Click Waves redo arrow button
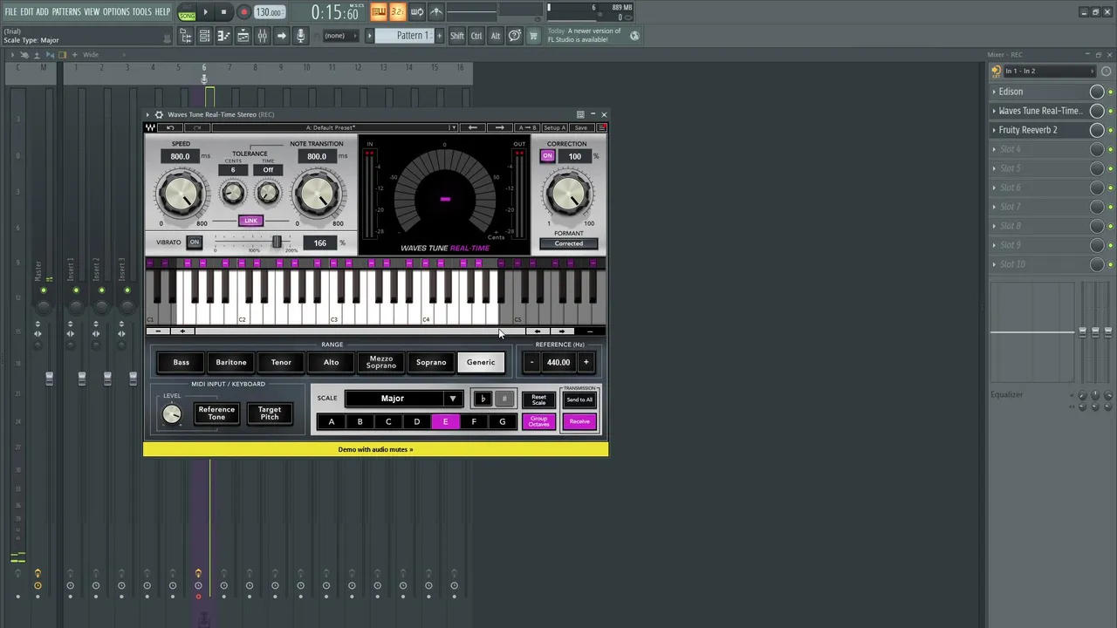The height and width of the screenshot is (628, 1117). (197, 127)
